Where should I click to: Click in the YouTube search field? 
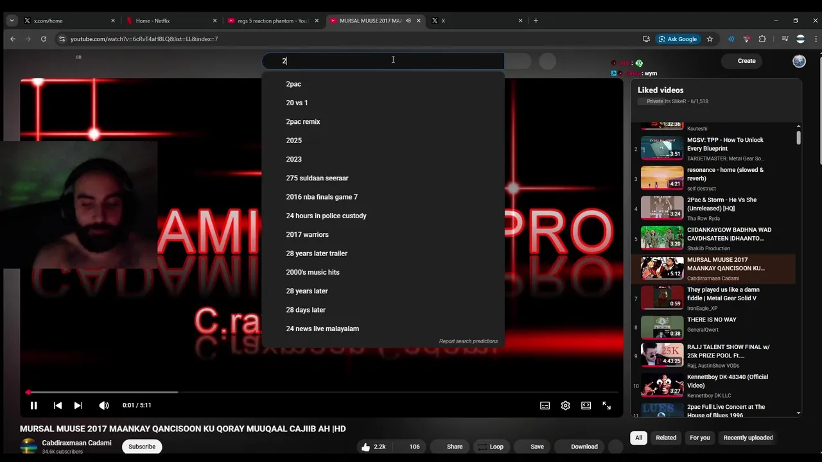pyautogui.click(x=383, y=61)
